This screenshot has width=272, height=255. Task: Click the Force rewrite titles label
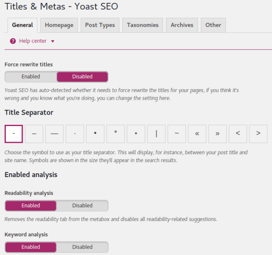[x=29, y=64]
